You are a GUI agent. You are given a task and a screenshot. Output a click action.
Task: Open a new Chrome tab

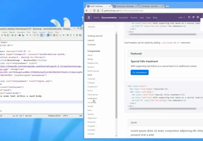[x=167, y=6]
